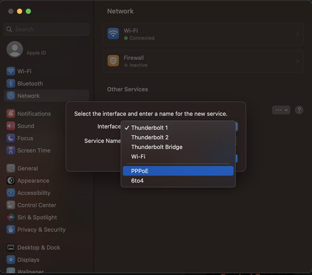Click the Appearance icon
Viewport: 312px width, 275px height.
[11, 181]
